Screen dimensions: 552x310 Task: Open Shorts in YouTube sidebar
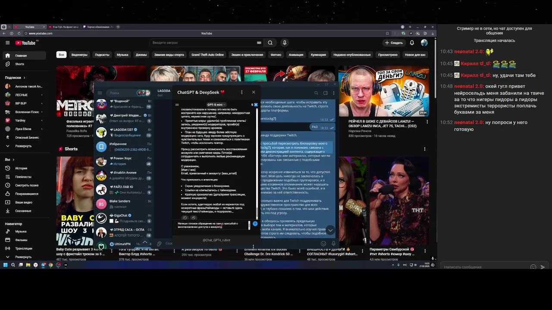pyautogui.click(x=24, y=64)
